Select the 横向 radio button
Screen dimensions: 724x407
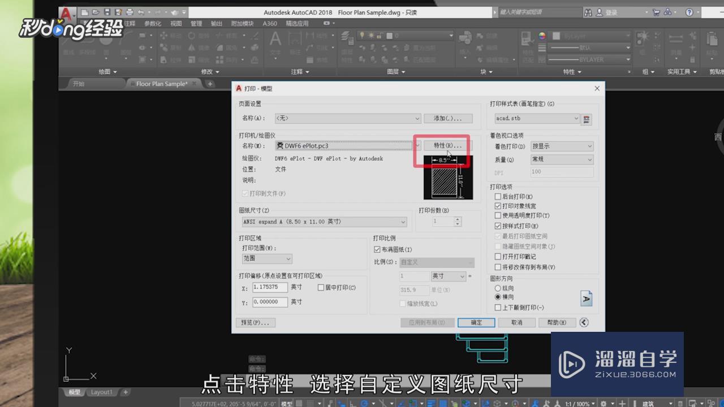click(498, 297)
